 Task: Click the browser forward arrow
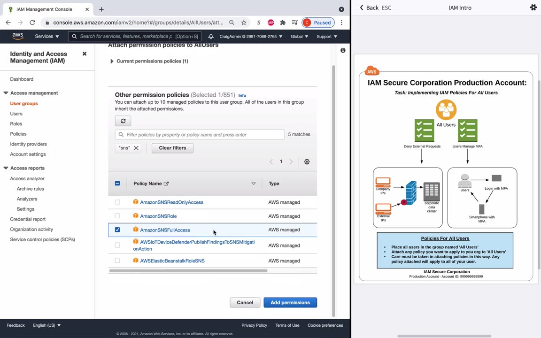[20, 23]
